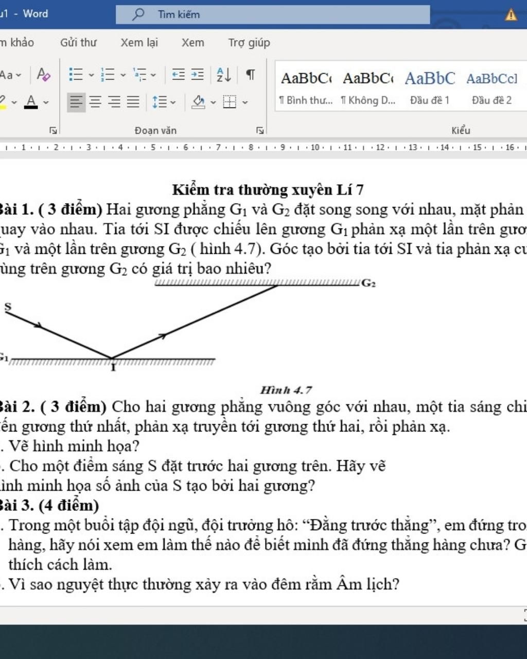Image resolution: width=527 pixels, height=659 pixels.
Task: Click the Clear All Formatting eraser icon
Action: tap(44, 75)
